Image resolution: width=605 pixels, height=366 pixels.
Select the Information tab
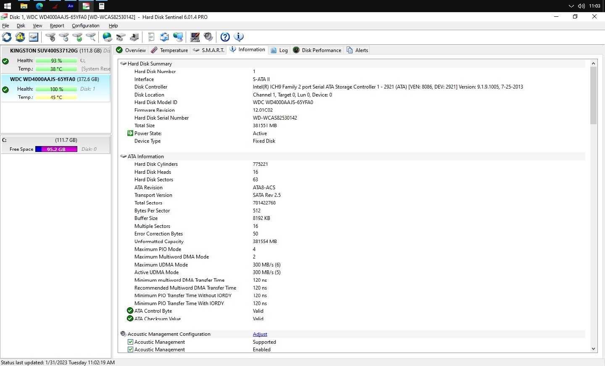[x=247, y=50]
